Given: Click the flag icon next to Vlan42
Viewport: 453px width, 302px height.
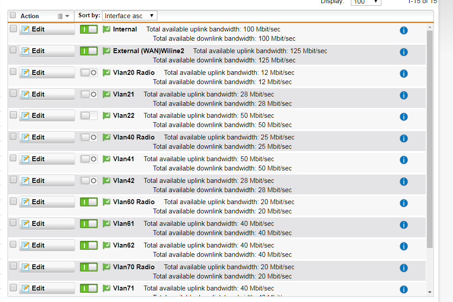Looking at the screenshot, I should tap(107, 180).
